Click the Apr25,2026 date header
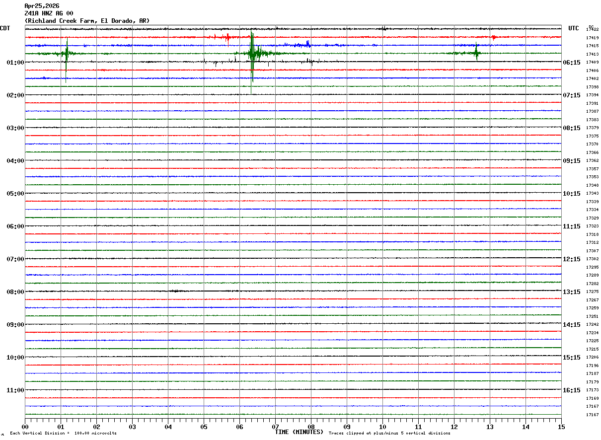Image resolution: width=601 pixels, height=440 pixels. click(42, 6)
